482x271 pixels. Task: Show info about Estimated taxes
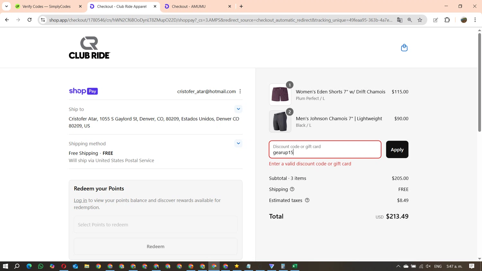[307, 200]
